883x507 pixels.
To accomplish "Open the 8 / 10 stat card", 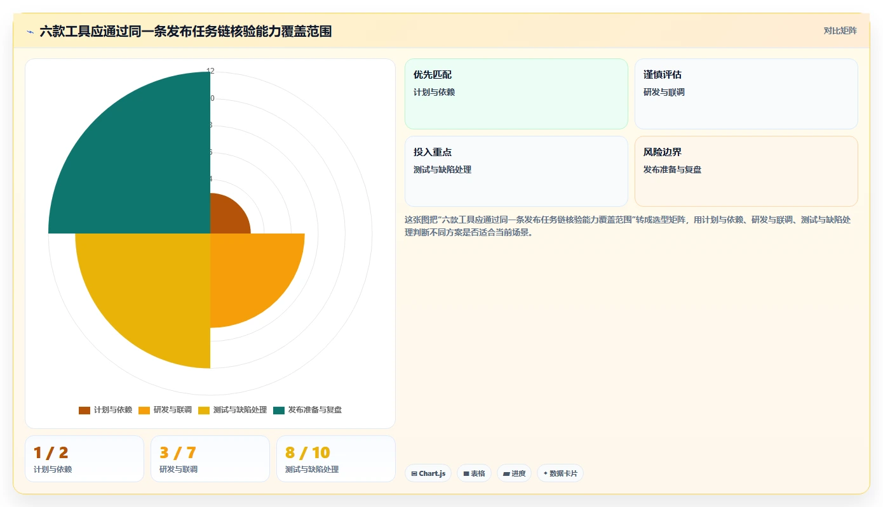I will (336, 459).
